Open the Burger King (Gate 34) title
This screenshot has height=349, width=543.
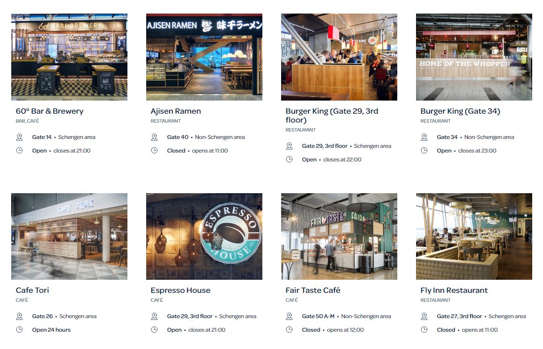(x=460, y=111)
